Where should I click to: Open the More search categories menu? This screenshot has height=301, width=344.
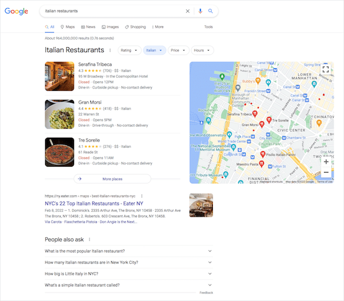point(157,27)
